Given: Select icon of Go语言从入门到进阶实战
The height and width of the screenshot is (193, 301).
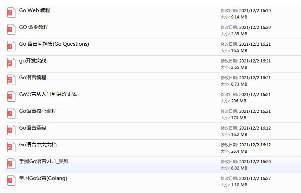Looking at the screenshot, I should pyautogui.click(x=11, y=97).
